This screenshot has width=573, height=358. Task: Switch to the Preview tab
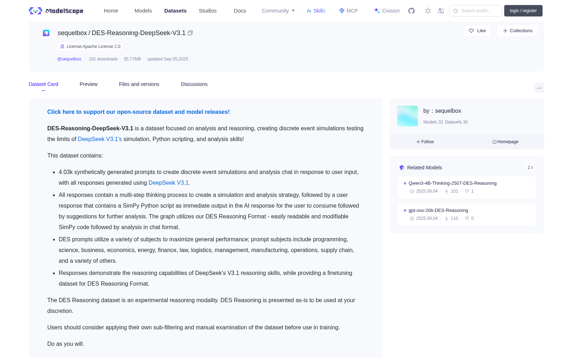coord(88,84)
